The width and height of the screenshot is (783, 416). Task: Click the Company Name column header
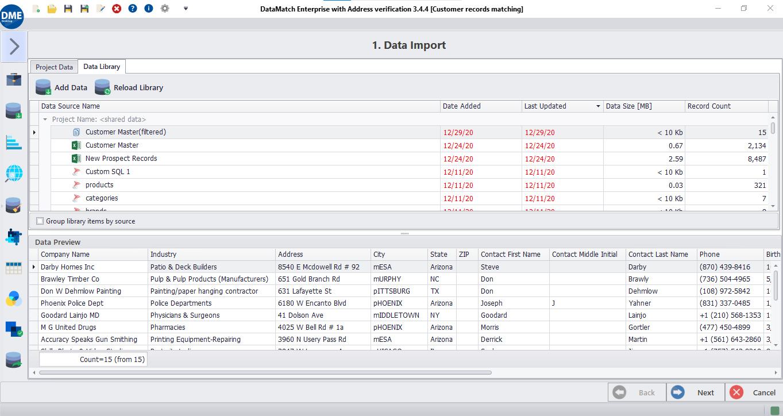point(93,255)
